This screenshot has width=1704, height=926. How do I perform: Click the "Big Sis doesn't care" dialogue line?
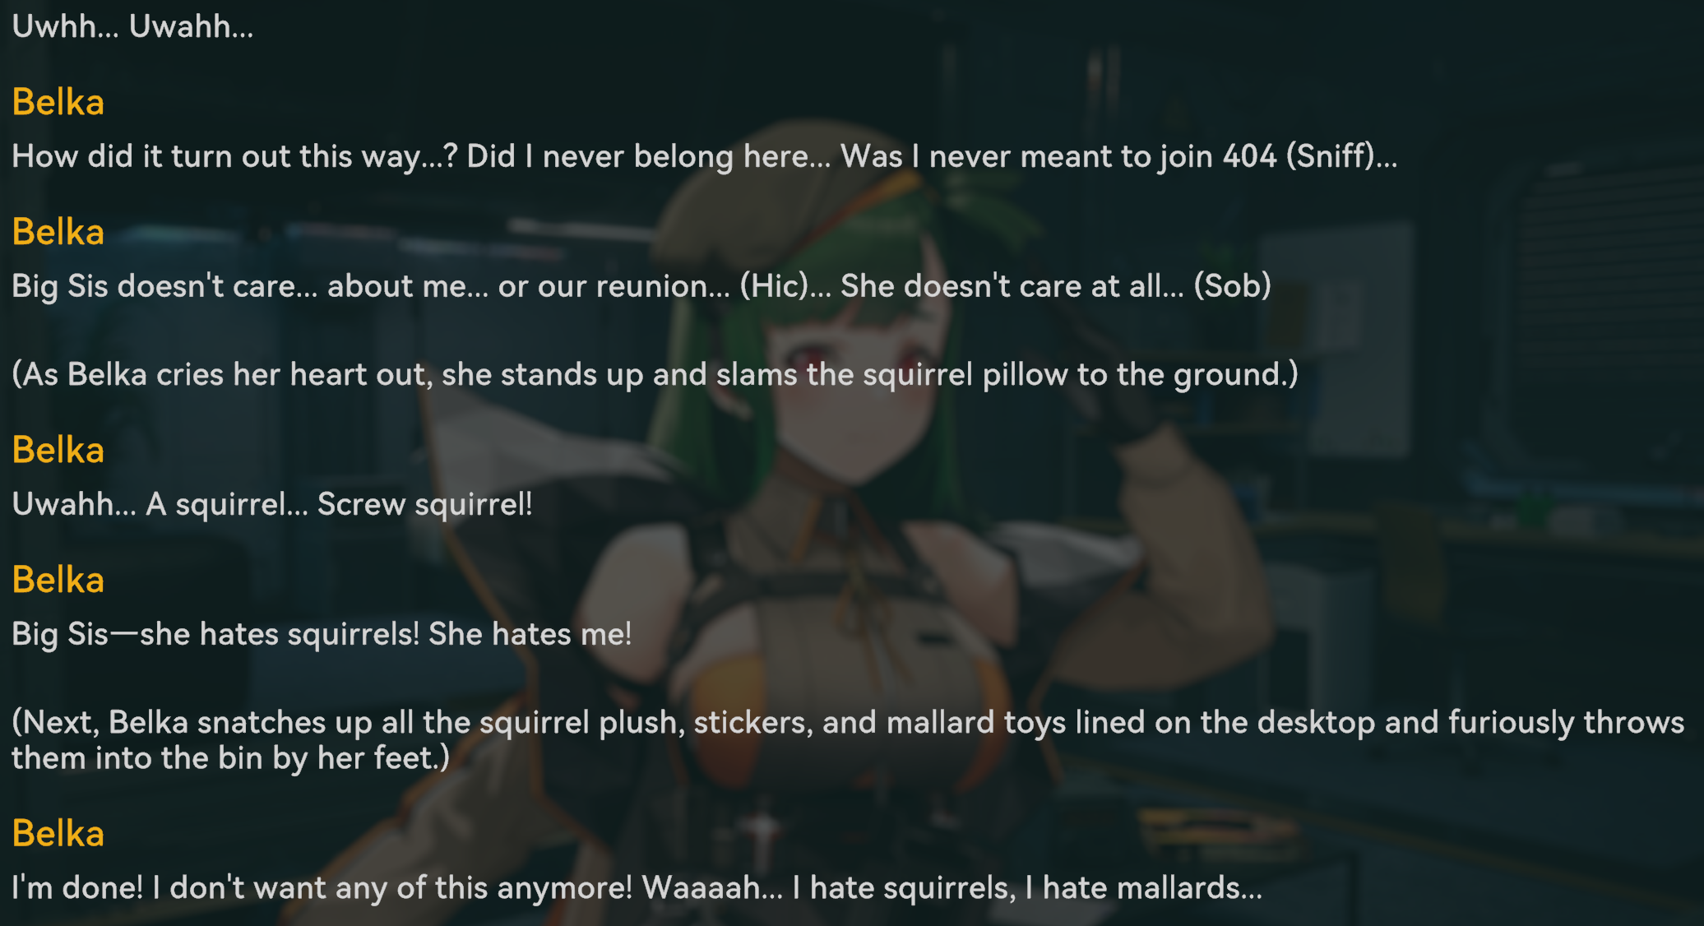coord(641,286)
